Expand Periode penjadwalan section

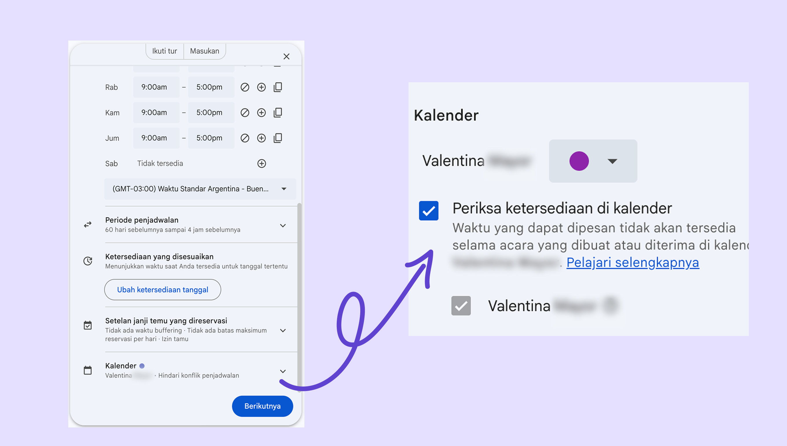click(x=283, y=225)
